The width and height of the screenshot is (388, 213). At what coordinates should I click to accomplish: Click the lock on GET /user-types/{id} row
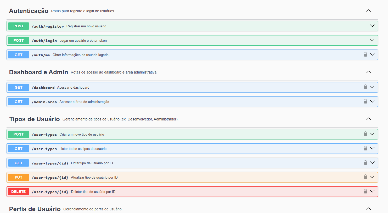365,163
